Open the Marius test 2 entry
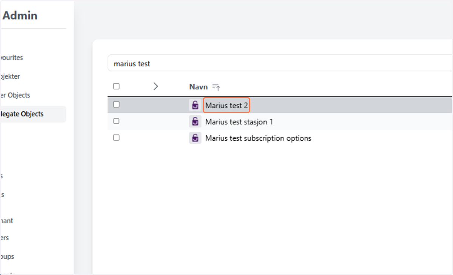This screenshot has height=275, width=453. pos(226,106)
